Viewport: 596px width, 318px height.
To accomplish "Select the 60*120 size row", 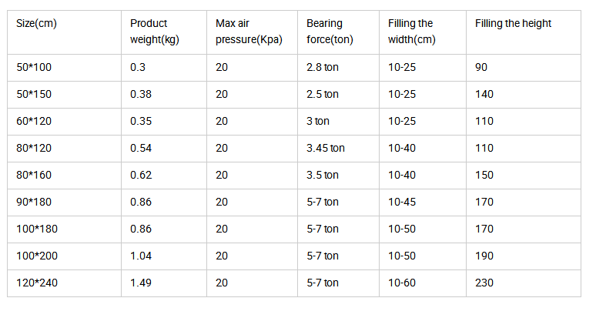I will pyautogui.click(x=34, y=122).
